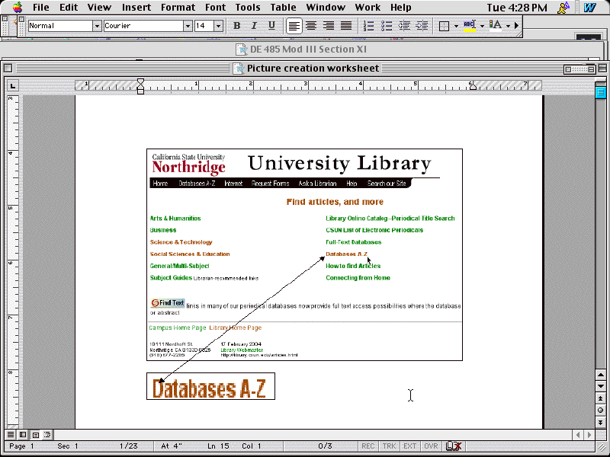
Task: Open the highlight color dropdown arrow
Action: pos(482,26)
